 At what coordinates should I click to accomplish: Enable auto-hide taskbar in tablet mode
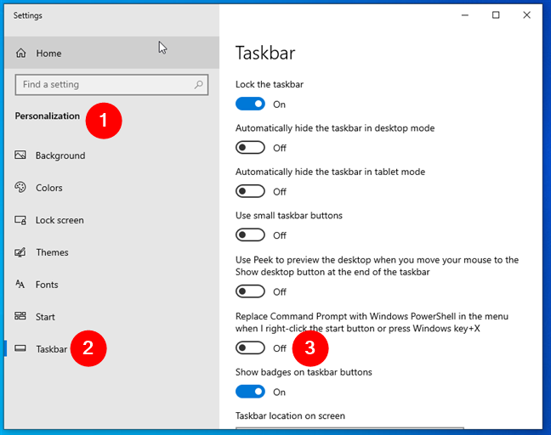click(250, 191)
